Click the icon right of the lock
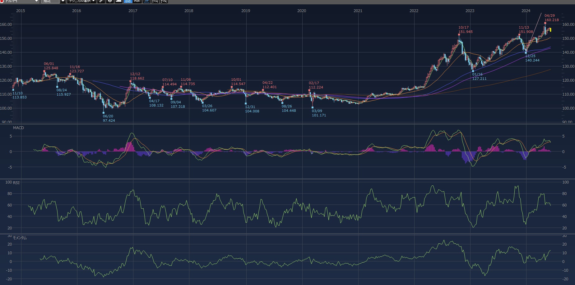This screenshot has width=575, height=285. pyautogui.click(x=118, y=1)
